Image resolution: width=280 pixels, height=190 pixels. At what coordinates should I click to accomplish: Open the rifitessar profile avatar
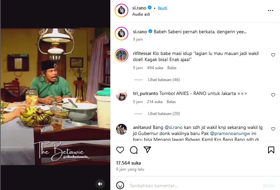pyautogui.click(x=122, y=55)
